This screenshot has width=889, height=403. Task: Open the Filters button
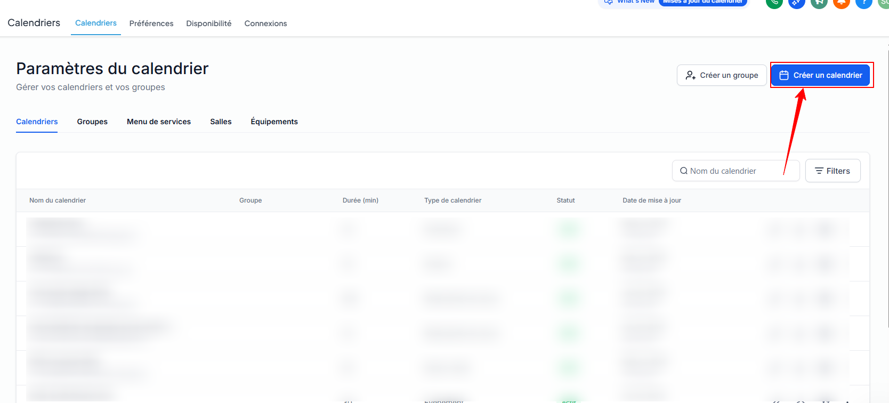point(833,171)
